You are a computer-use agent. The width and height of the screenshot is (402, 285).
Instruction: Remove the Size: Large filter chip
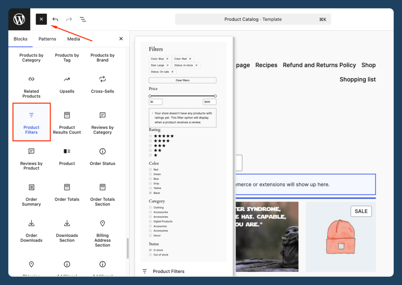168,65
